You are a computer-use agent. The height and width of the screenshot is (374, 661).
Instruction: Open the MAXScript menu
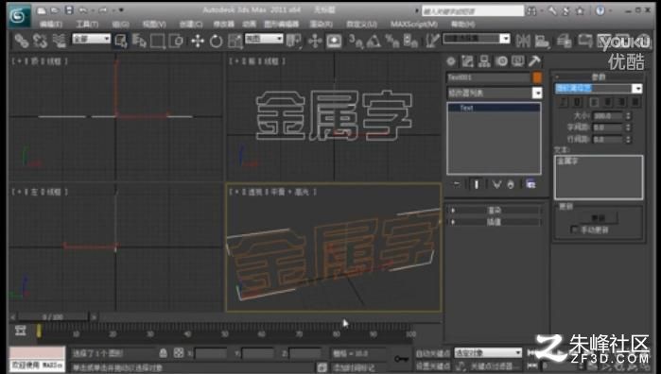pos(413,24)
